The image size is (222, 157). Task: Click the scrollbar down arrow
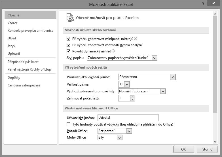215,142
